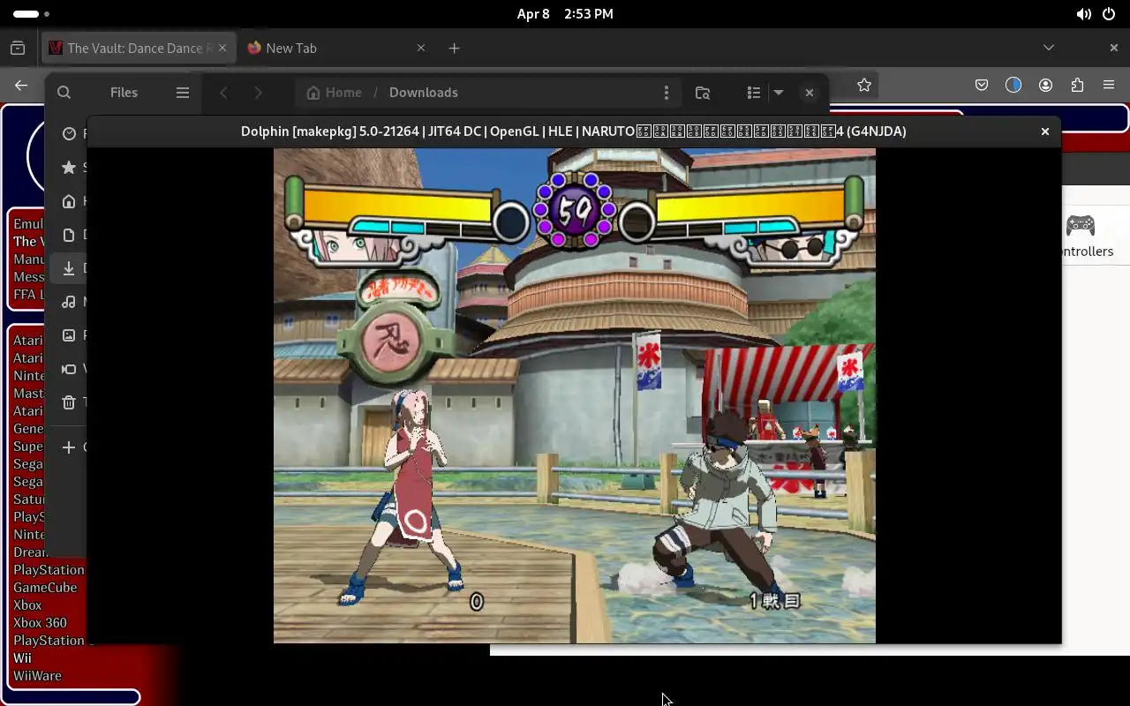This screenshot has width=1130, height=706.
Task: Expand the list all tabs chevron
Action: [x=1049, y=48]
